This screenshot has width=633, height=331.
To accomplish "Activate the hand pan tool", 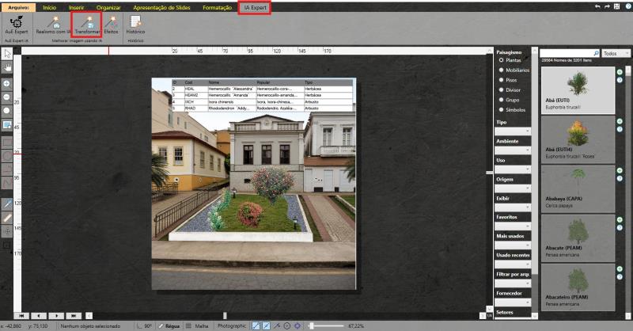I will click(x=7, y=67).
